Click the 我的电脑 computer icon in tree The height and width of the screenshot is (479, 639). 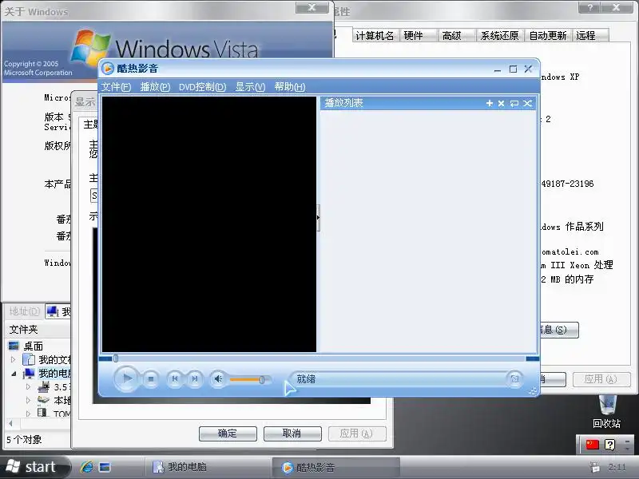pos(29,373)
